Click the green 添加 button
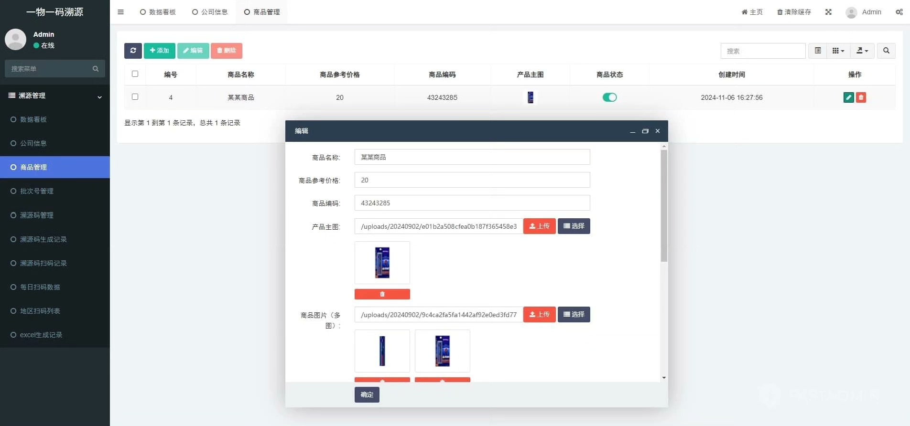The height and width of the screenshot is (426, 910). [x=159, y=51]
